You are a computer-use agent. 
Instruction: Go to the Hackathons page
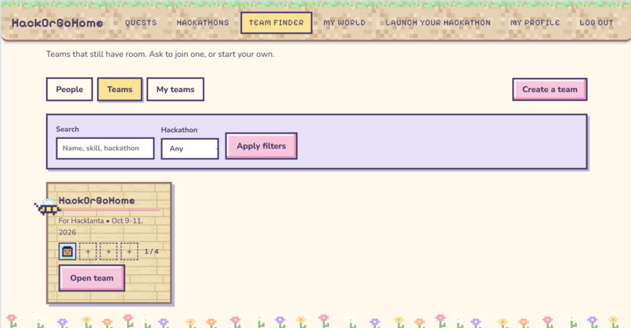coord(203,23)
